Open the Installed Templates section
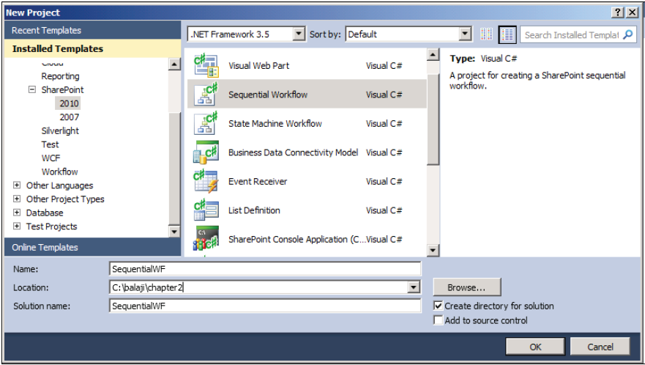Screen dimensions: 645x365 click(x=92, y=48)
